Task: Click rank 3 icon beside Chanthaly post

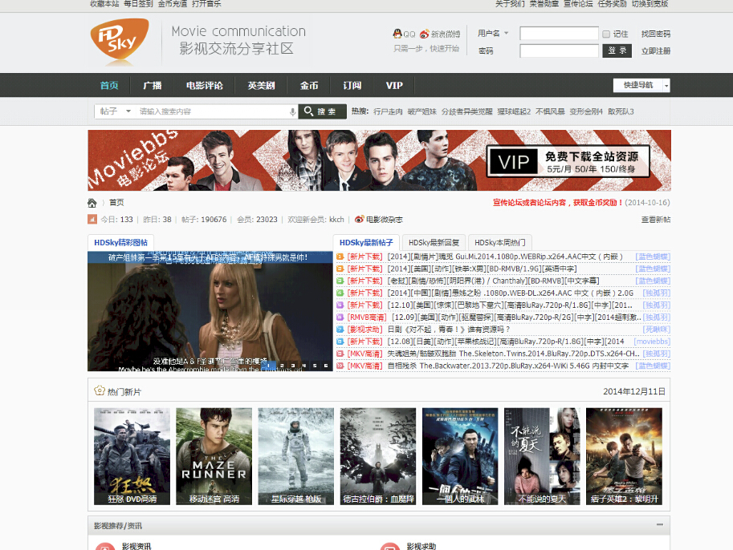Action: pos(340,281)
